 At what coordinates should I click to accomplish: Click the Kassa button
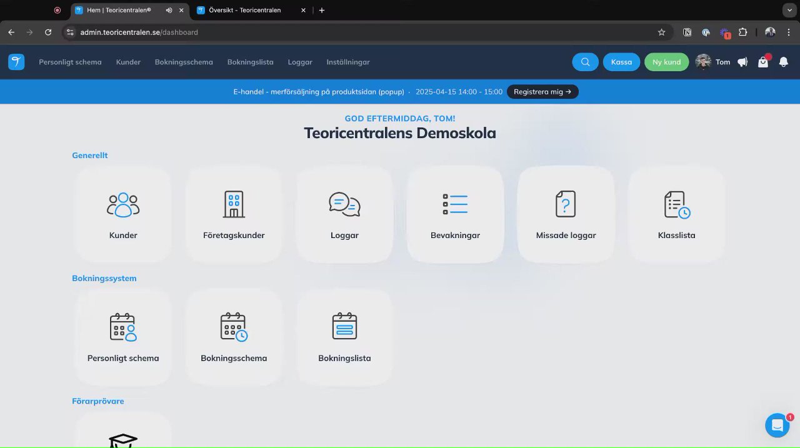(621, 62)
